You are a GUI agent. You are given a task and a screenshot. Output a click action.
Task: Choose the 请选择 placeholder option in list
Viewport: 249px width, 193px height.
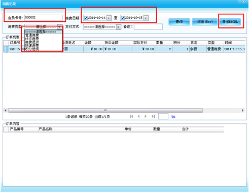coord(44,31)
